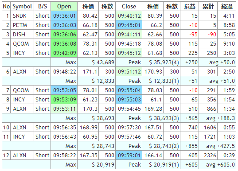Click close time 09:54:45 for ALXN
Screen dimensions: 238x171
(129, 109)
